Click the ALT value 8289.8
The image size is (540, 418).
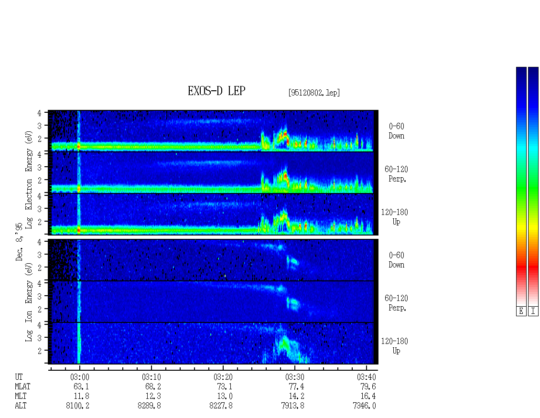click(x=149, y=406)
